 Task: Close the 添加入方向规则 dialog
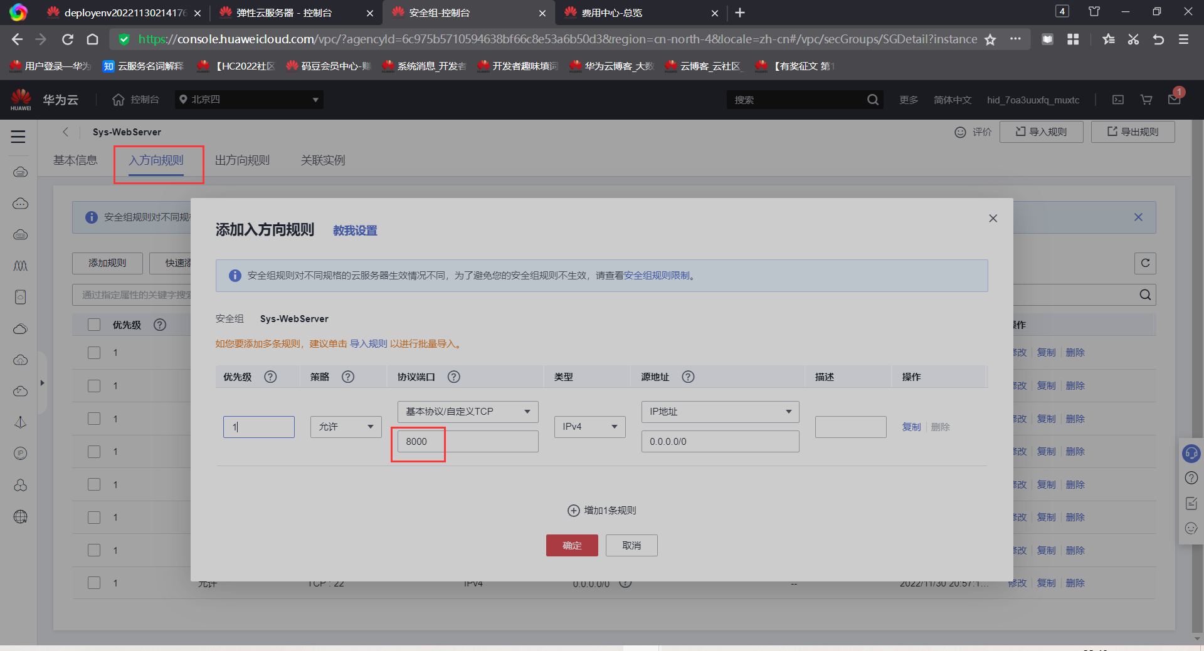coord(993,218)
